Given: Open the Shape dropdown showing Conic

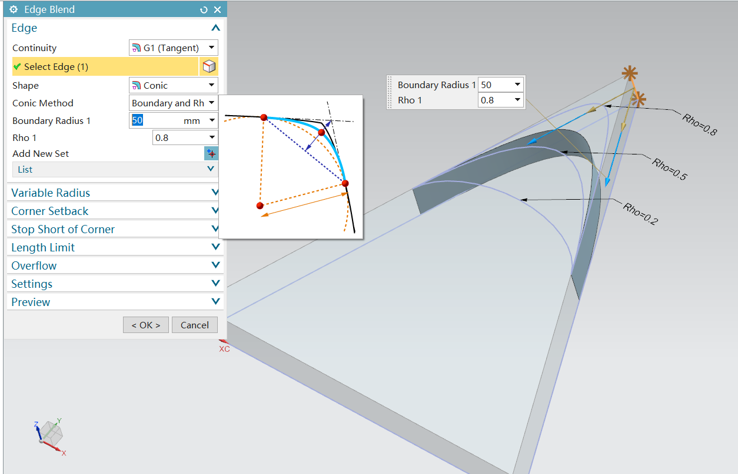Looking at the screenshot, I should tap(173, 86).
